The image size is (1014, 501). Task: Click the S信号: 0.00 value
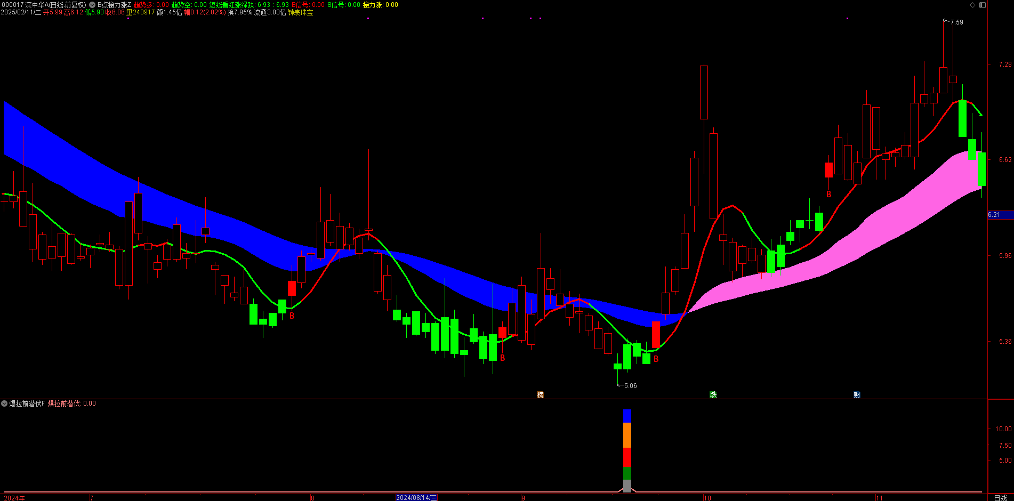pos(344,5)
